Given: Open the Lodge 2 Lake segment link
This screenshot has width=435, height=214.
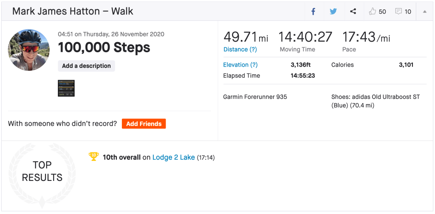Looking at the screenshot, I should pos(173,157).
